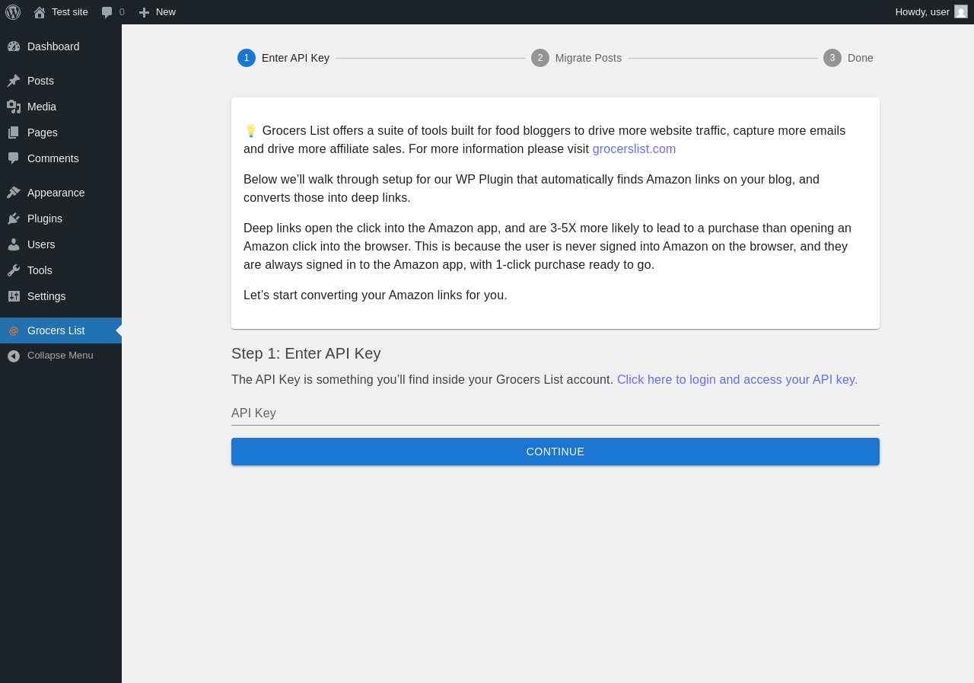The height and width of the screenshot is (683, 974).
Task: Select Tools in the sidebar
Action: tap(61, 270)
